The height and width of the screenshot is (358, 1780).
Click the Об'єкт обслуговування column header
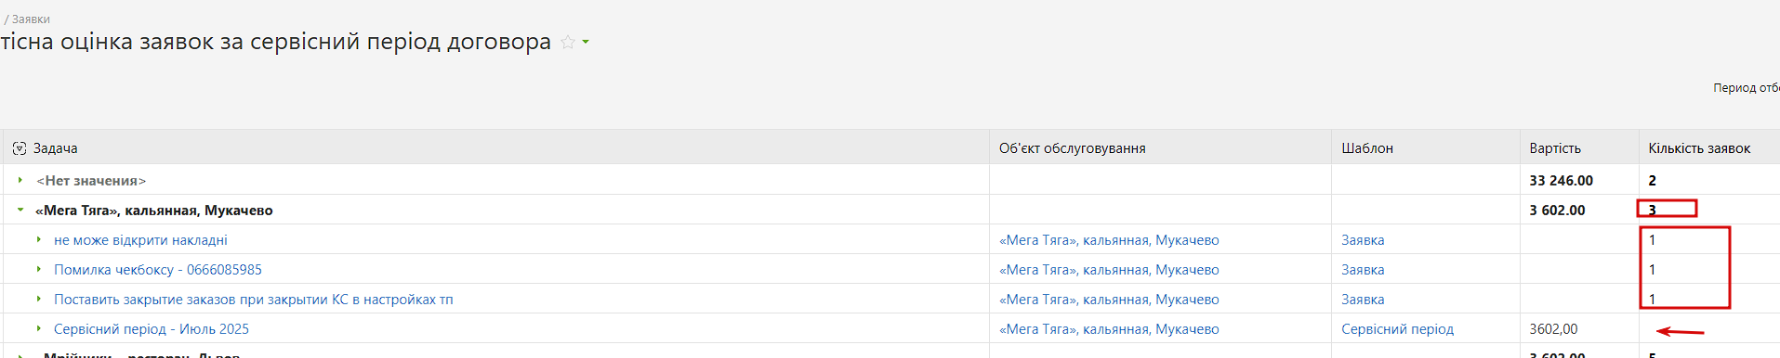(1072, 148)
